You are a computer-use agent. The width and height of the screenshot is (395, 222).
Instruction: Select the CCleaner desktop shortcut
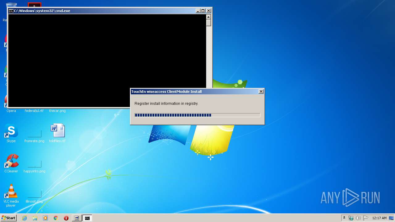point(11,164)
